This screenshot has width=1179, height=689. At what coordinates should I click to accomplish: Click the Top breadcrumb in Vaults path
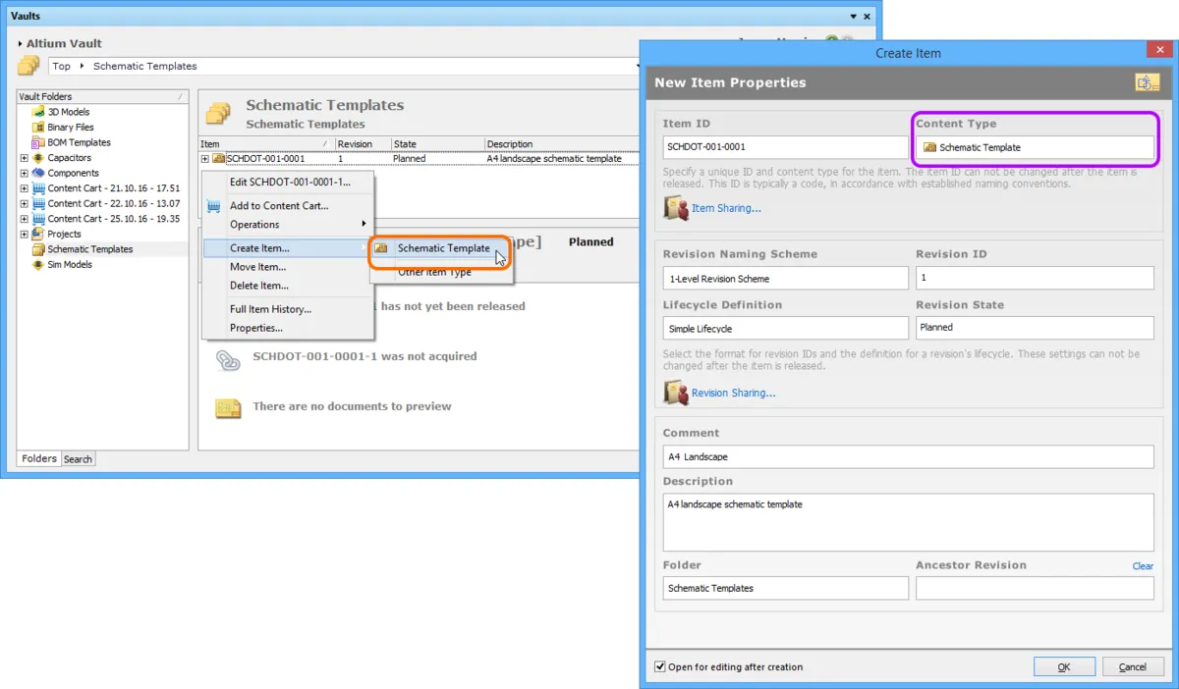point(62,66)
